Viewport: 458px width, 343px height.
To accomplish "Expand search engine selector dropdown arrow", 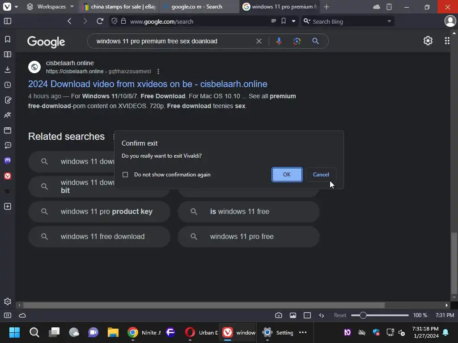I will 389,21.
